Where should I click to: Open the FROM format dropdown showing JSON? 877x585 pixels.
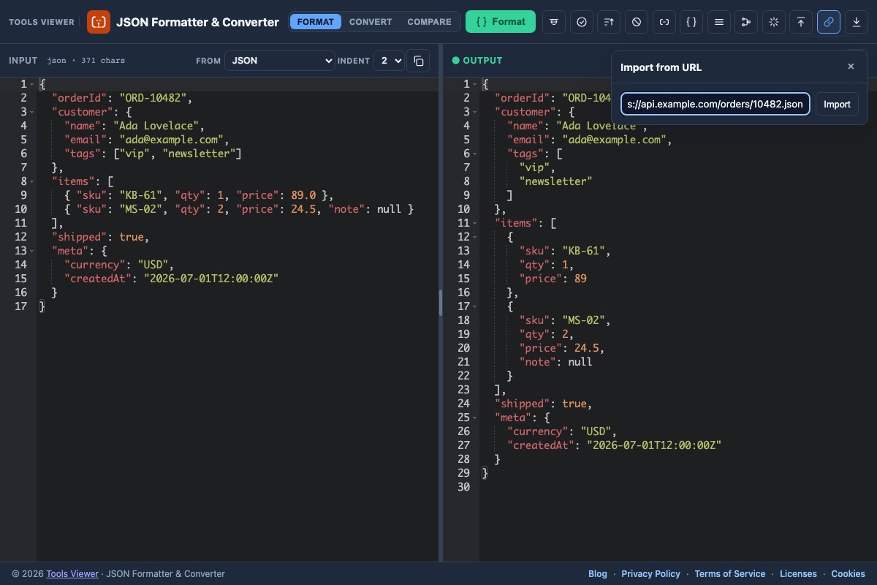pos(280,61)
